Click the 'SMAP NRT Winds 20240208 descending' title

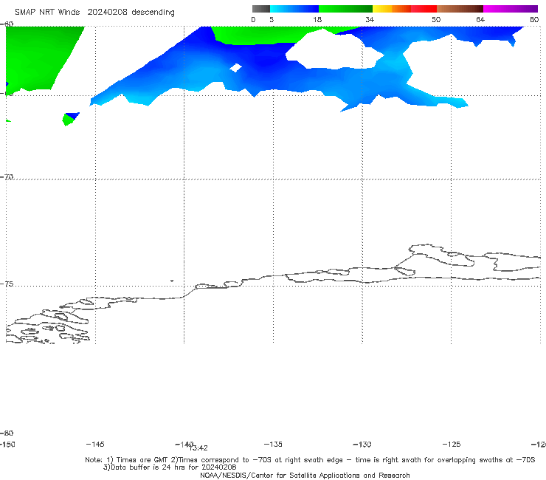pos(94,13)
